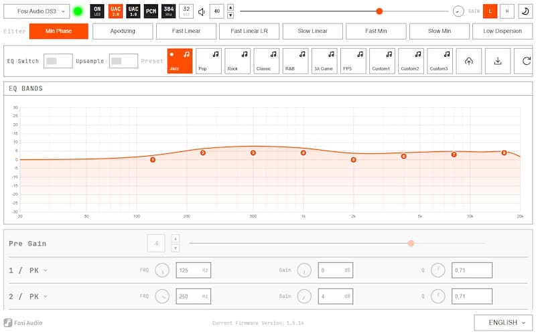
Task: Click the PCM format indicator
Action: click(x=151, y=11)
